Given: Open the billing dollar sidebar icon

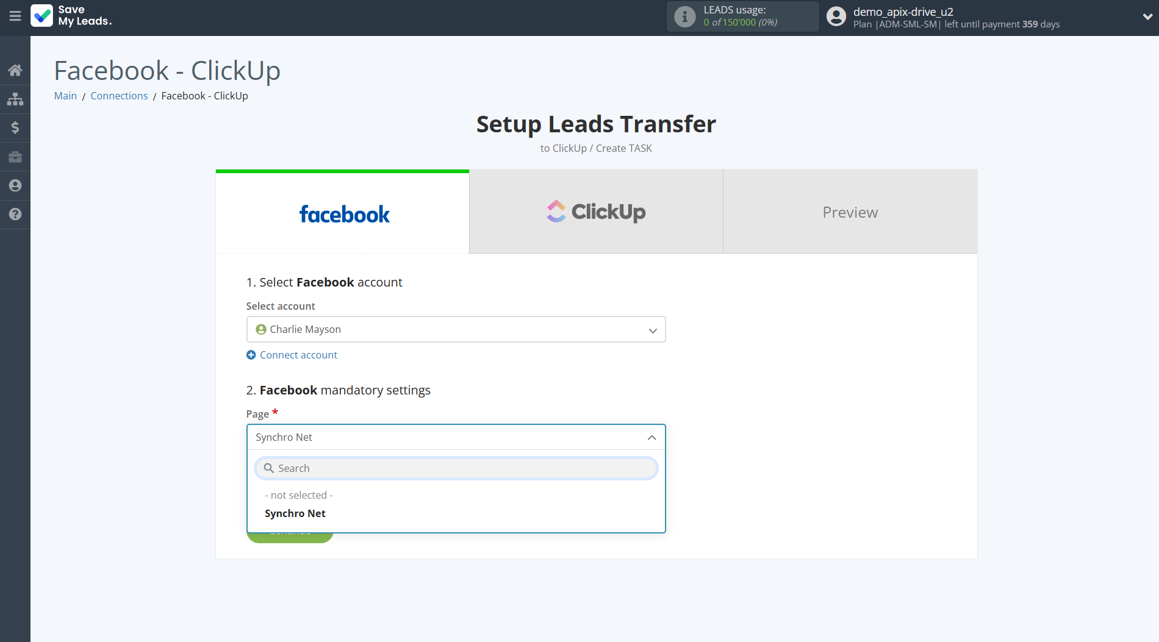Looking at the screenshot, I should pyautogui.click(x=15, y=127).
